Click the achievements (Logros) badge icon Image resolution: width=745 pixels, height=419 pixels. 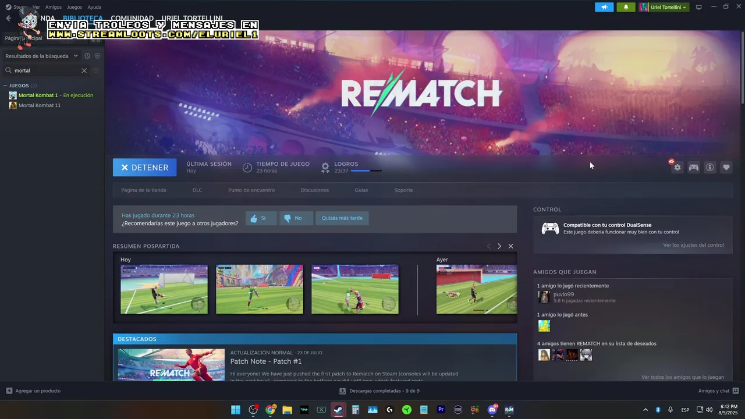point(325,168)
